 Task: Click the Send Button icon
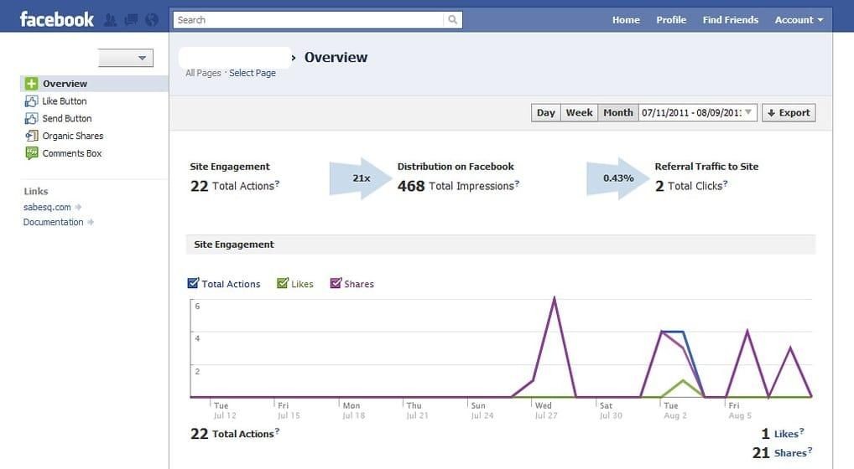tap(31, 118)
